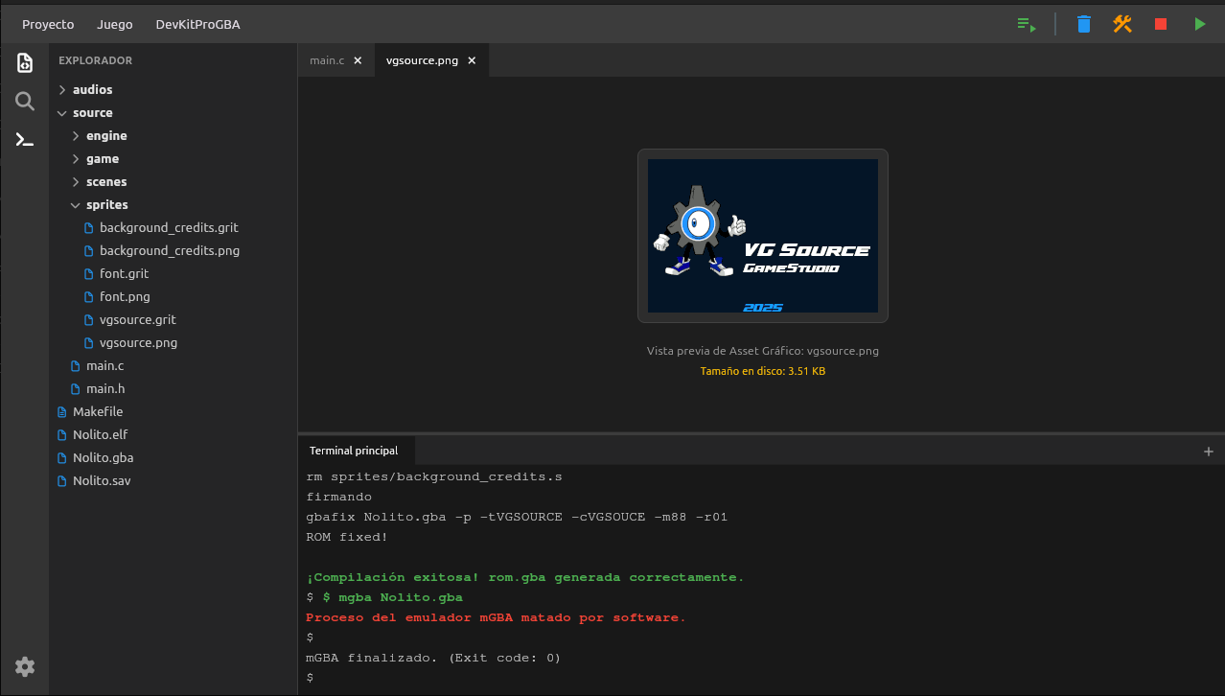The height and width of the screenshot is (696, 1225).
Task: Click the VG Source image preview
Action: click(x=763, y=236)
